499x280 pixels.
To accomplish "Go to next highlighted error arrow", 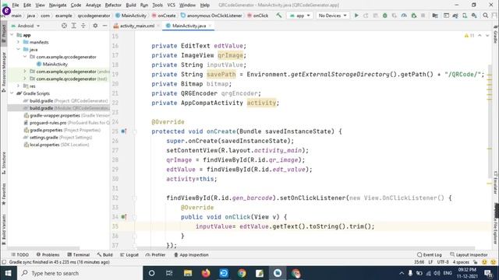I will click(487, 36).
